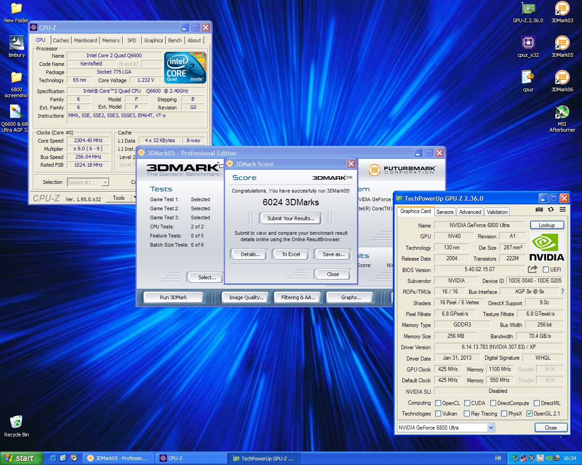Toggle the PhysX checkbox
This screenshot has width=582, height=465.
click(x=504, y=414)
